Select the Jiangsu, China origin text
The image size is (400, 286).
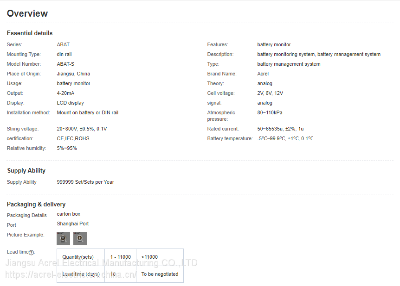click(73, 74)
